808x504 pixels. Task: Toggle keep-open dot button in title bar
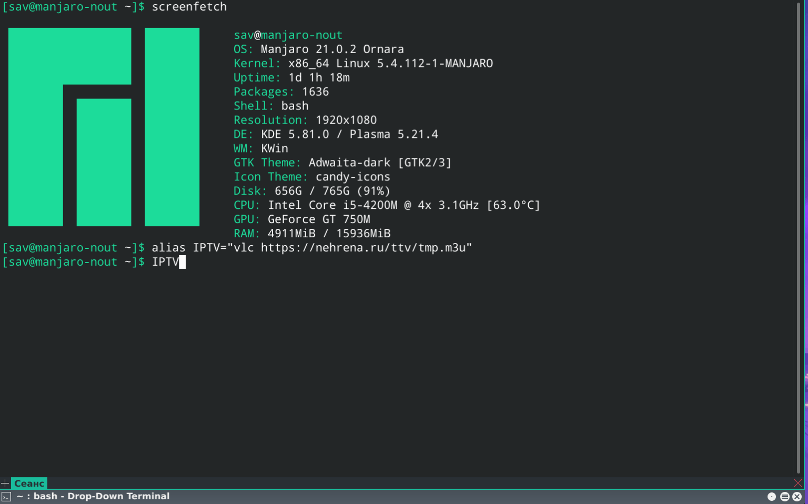(x=772, y=497)
